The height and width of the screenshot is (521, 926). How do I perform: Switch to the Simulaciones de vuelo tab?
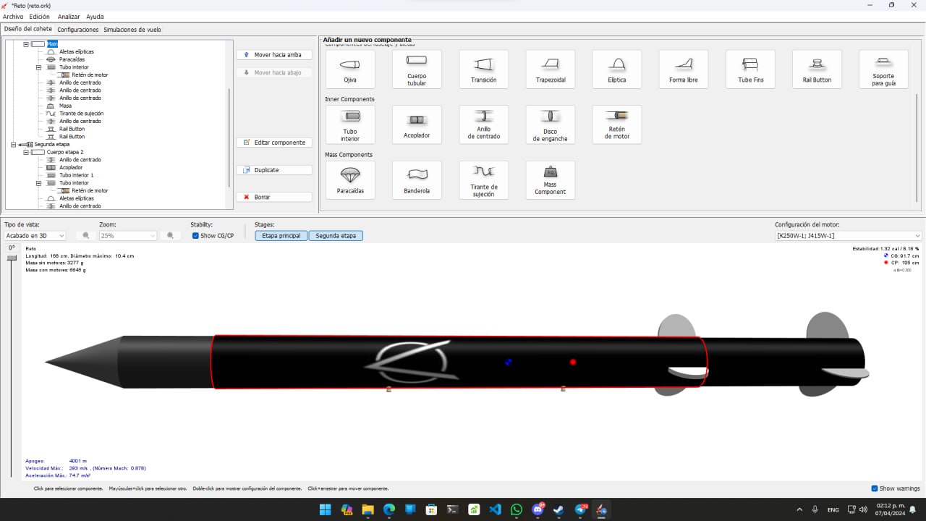pyautogui.click(x=132, y=30)
